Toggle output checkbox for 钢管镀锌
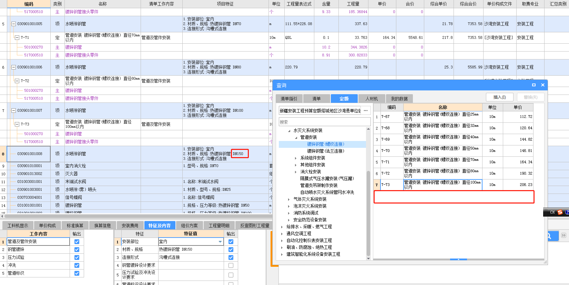The height and width of the screenshot is (285, 569). click(77, 250)
